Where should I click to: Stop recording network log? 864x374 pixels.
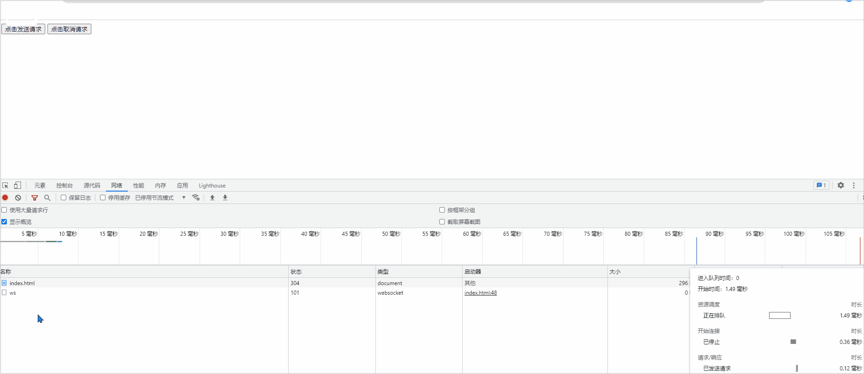click(x=5, y=197)
